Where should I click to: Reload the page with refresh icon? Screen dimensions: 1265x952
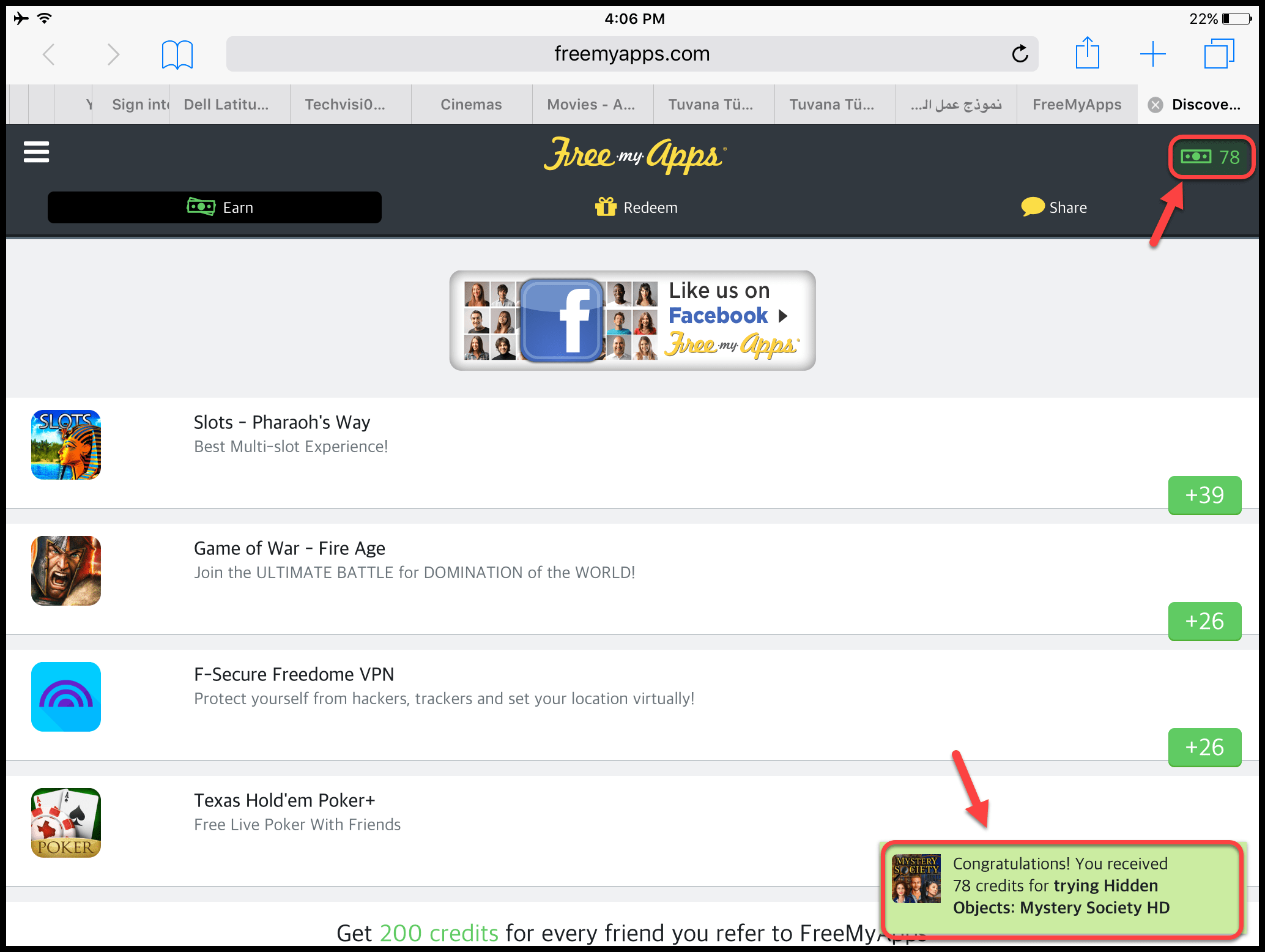(x=1020, y=54)
